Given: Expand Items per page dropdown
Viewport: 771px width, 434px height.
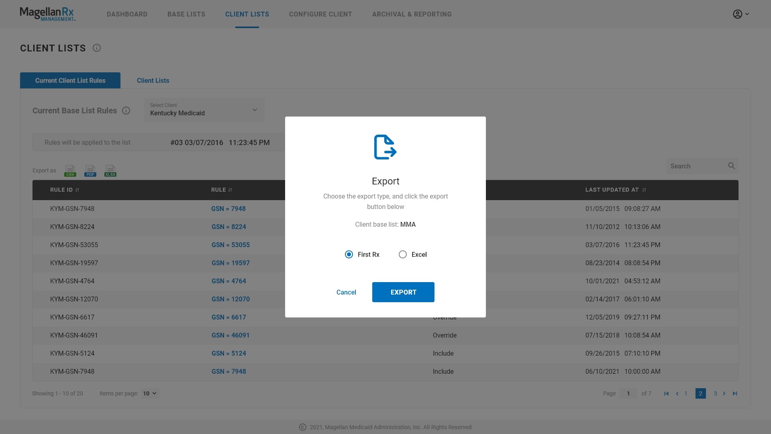Looking at the screenshot, I should coord(149,394).
